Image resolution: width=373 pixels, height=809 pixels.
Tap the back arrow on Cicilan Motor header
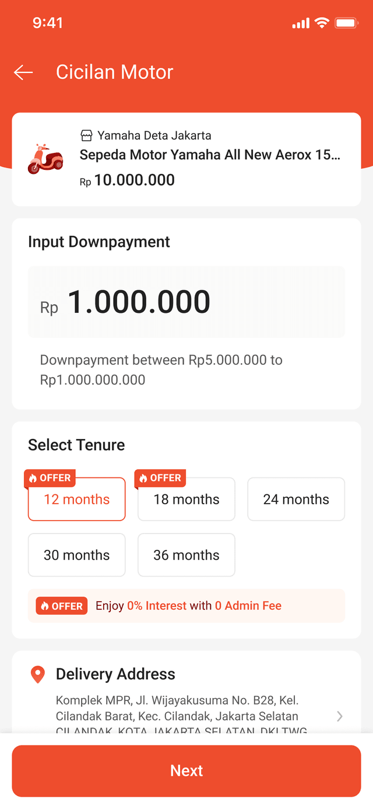(x=23, y=72)
